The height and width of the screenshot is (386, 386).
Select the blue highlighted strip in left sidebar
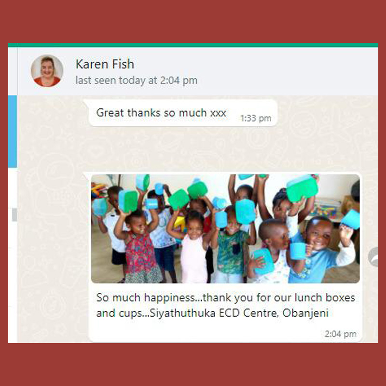pyautogui.click(x=13, y=132)
